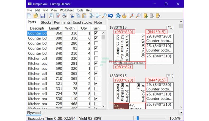Print using the printer icon
209x121 pixels.
pos(64,16)
